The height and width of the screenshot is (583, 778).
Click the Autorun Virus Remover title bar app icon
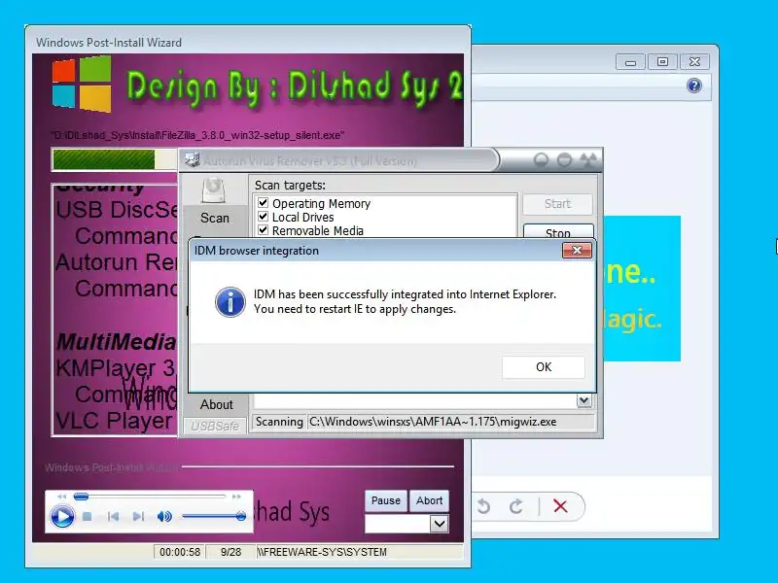192,159
